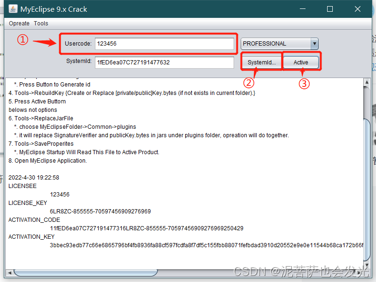Click the 'LICENSEE' label in the log
Viewport: 376px width, 282px height.
pyautogui.click(x=23, y=186)
